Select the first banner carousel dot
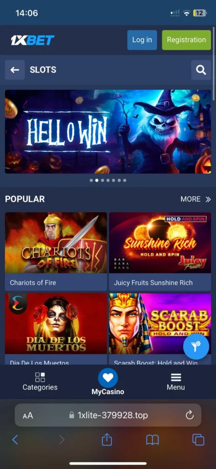216x469 pixels. [91, 180]
